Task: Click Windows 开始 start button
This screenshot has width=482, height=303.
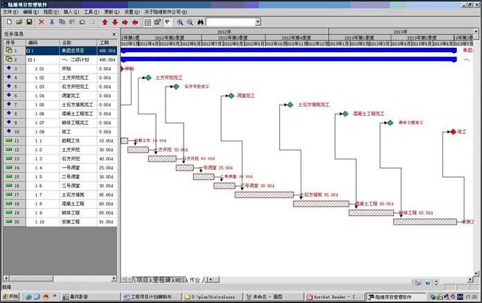Action: [10, 297]
